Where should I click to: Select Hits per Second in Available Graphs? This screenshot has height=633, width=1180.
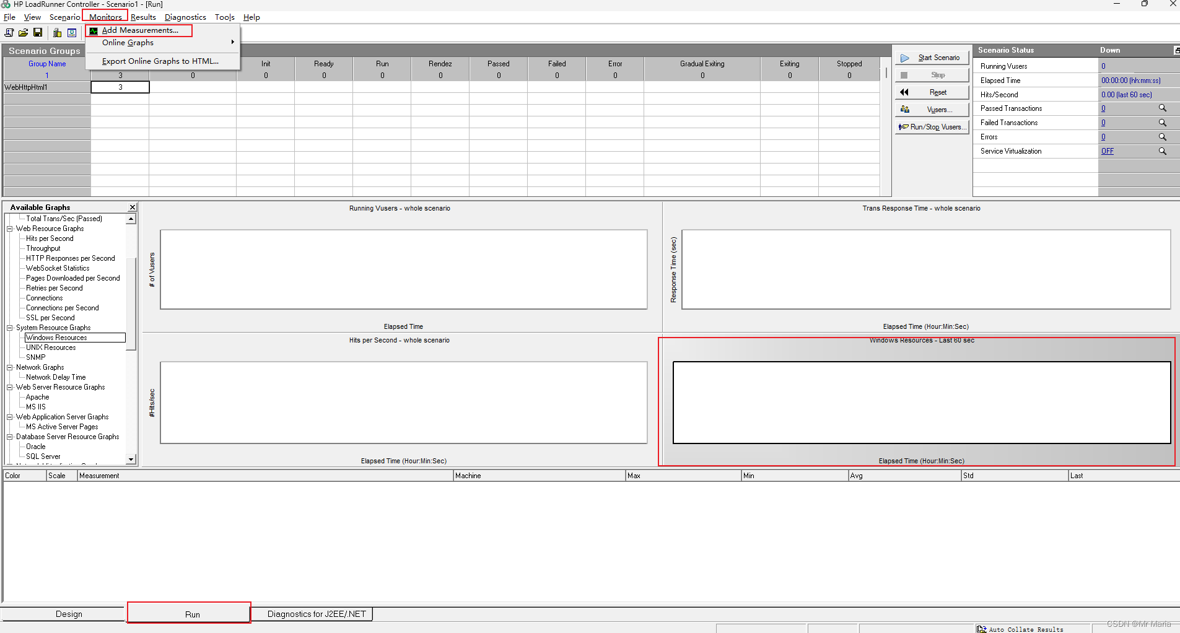point(50,238)
